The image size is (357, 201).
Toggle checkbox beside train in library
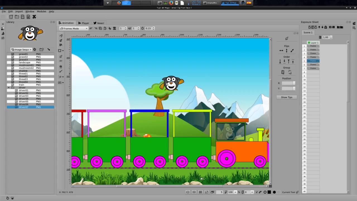click(x=13, y=85)
